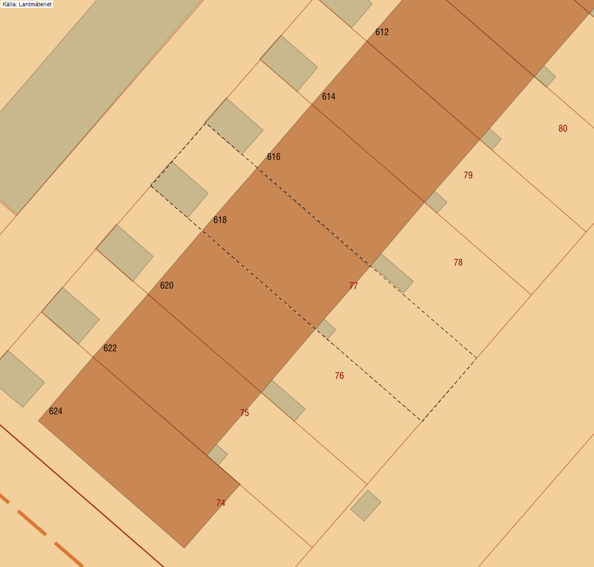Image resolution: width=594 pixels, height=567 pixels.
Task: Click red parcel number 77
Action: tap(353, 286)
